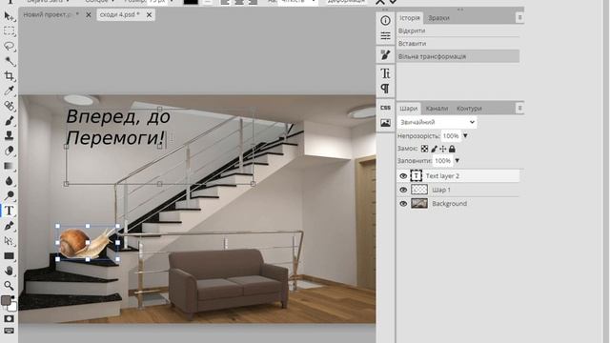Toggle Quick Mask mode icon
Image resolution: width=610 pixels, height=343 pixels.
point(9,318)
